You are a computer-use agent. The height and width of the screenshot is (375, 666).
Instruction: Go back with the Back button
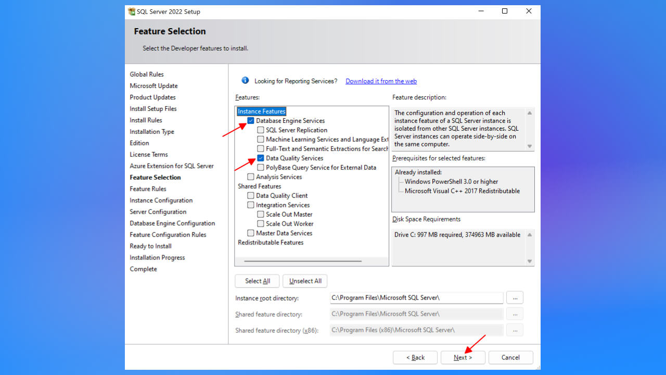click(415, 357)
